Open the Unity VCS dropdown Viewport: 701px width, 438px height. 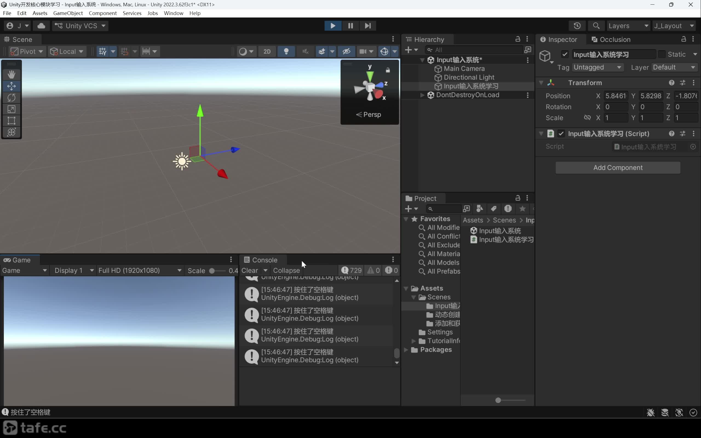tap(81, 26)
